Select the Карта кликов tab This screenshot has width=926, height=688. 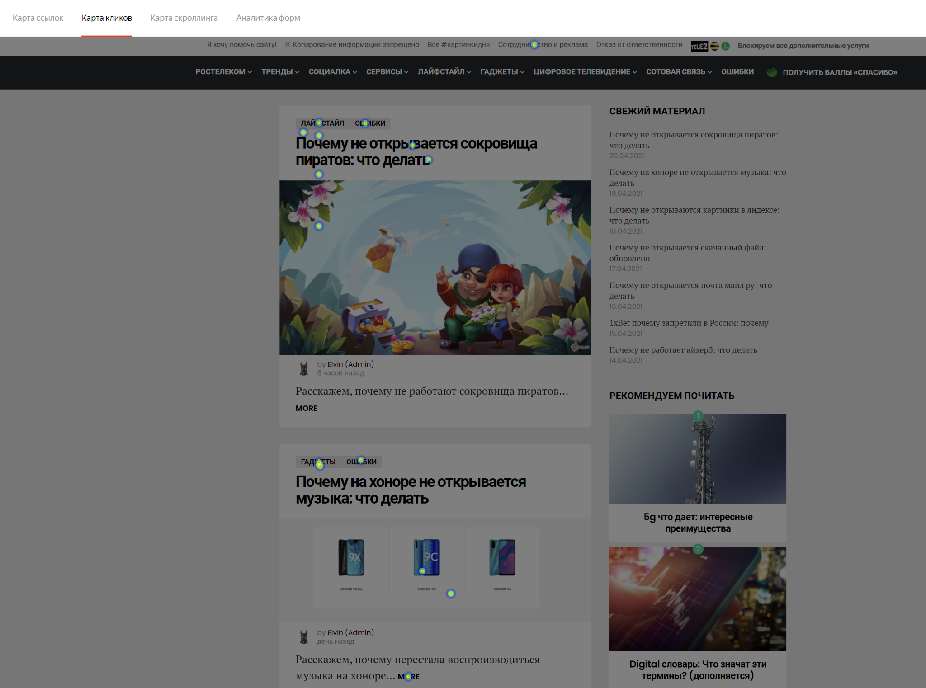107,18
